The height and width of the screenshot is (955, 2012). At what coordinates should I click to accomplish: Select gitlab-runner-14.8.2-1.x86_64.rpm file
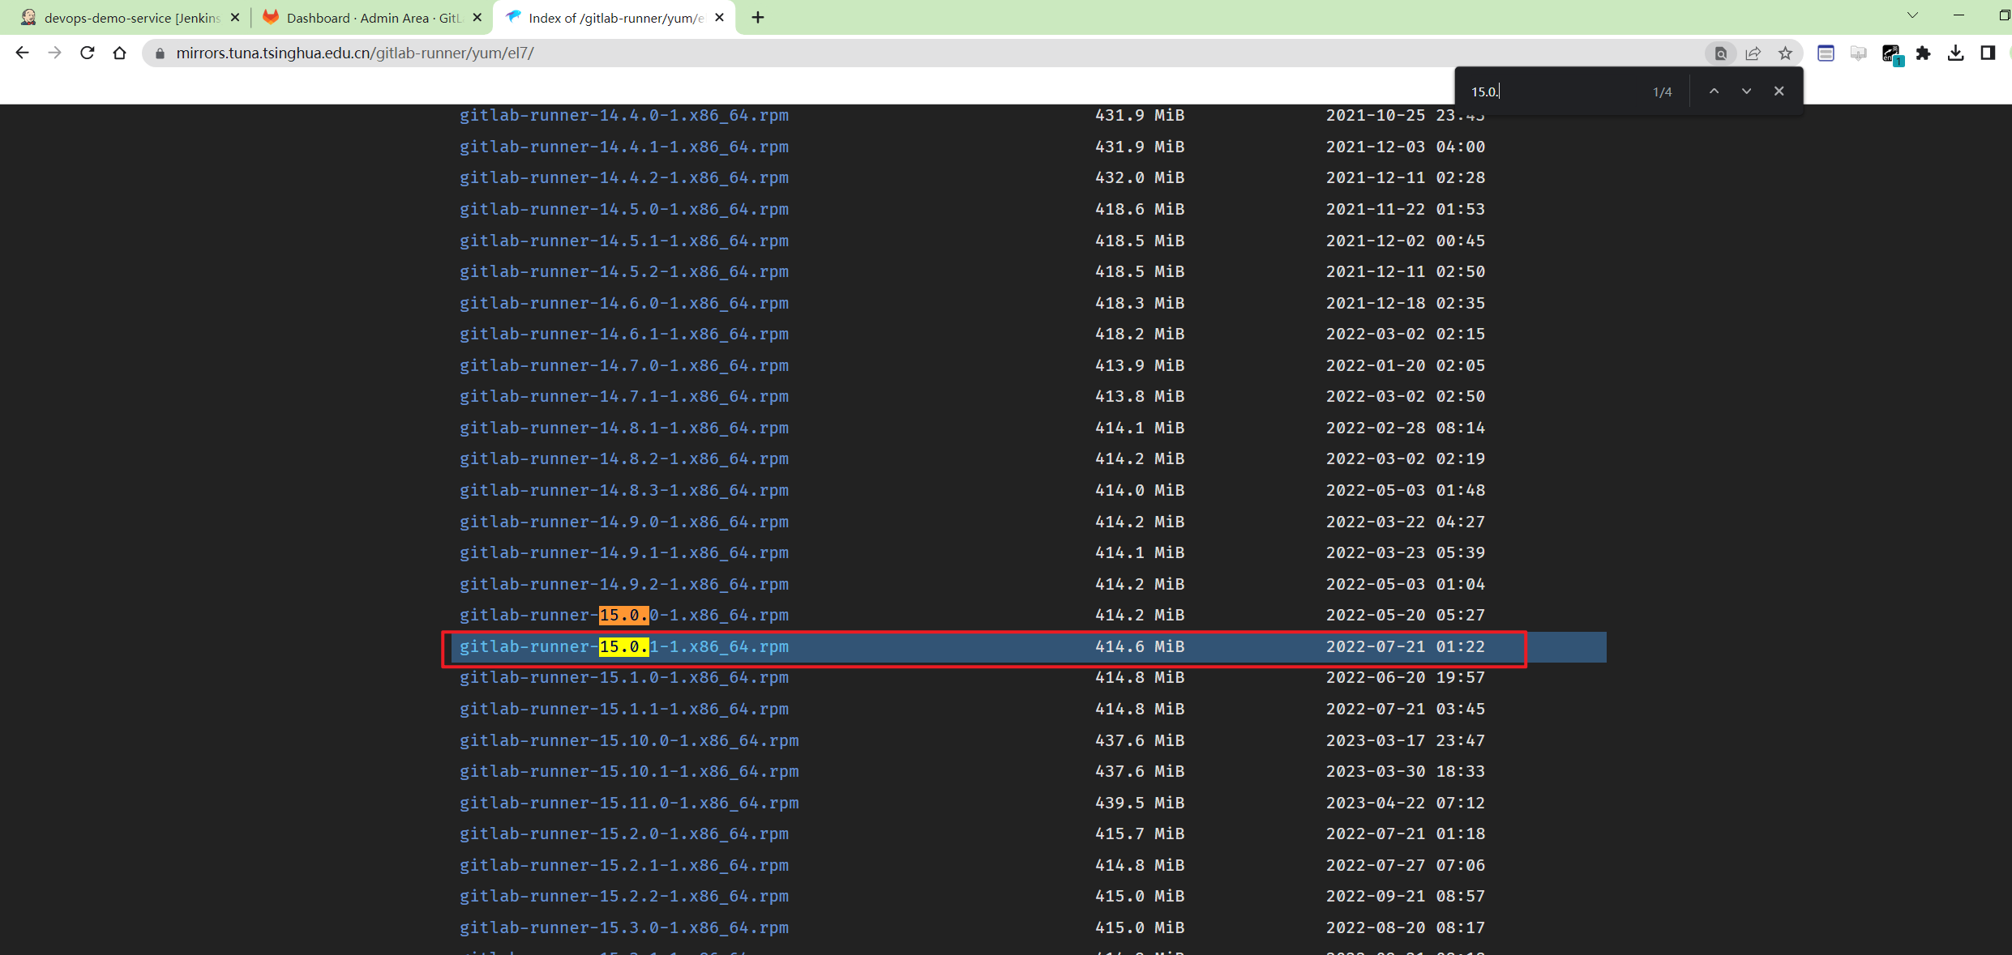[x=624, y=458]
